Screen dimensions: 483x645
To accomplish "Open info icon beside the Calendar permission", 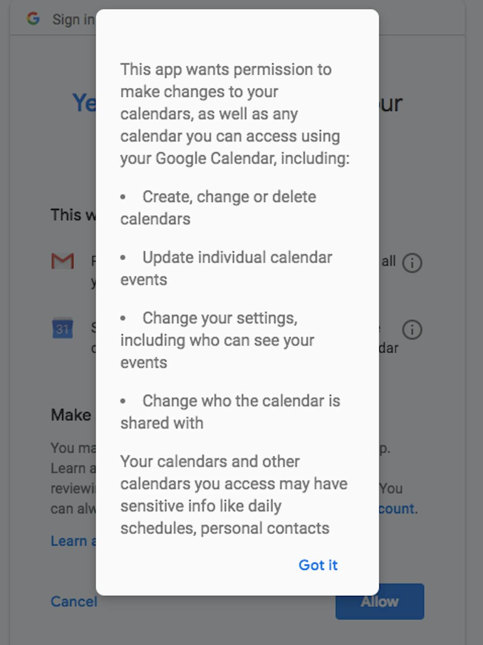I will (x=412, y=330).
